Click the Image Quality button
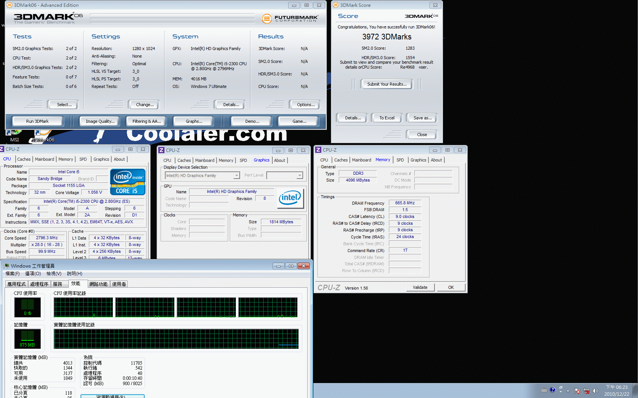638x398 pixels. 100,121
